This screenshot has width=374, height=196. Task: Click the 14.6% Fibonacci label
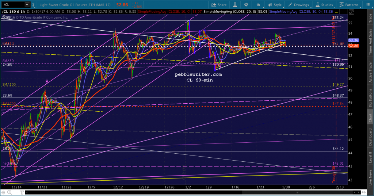pos(7,64)
